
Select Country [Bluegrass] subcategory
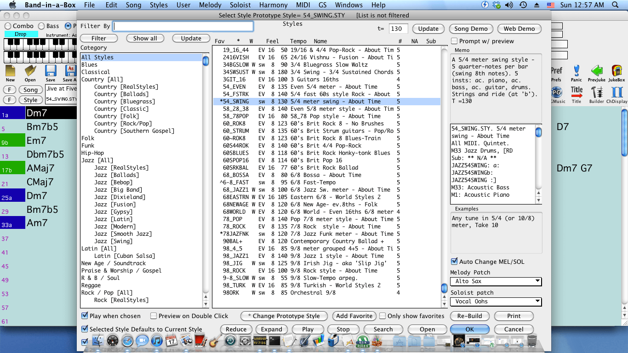tap(124, 102)
